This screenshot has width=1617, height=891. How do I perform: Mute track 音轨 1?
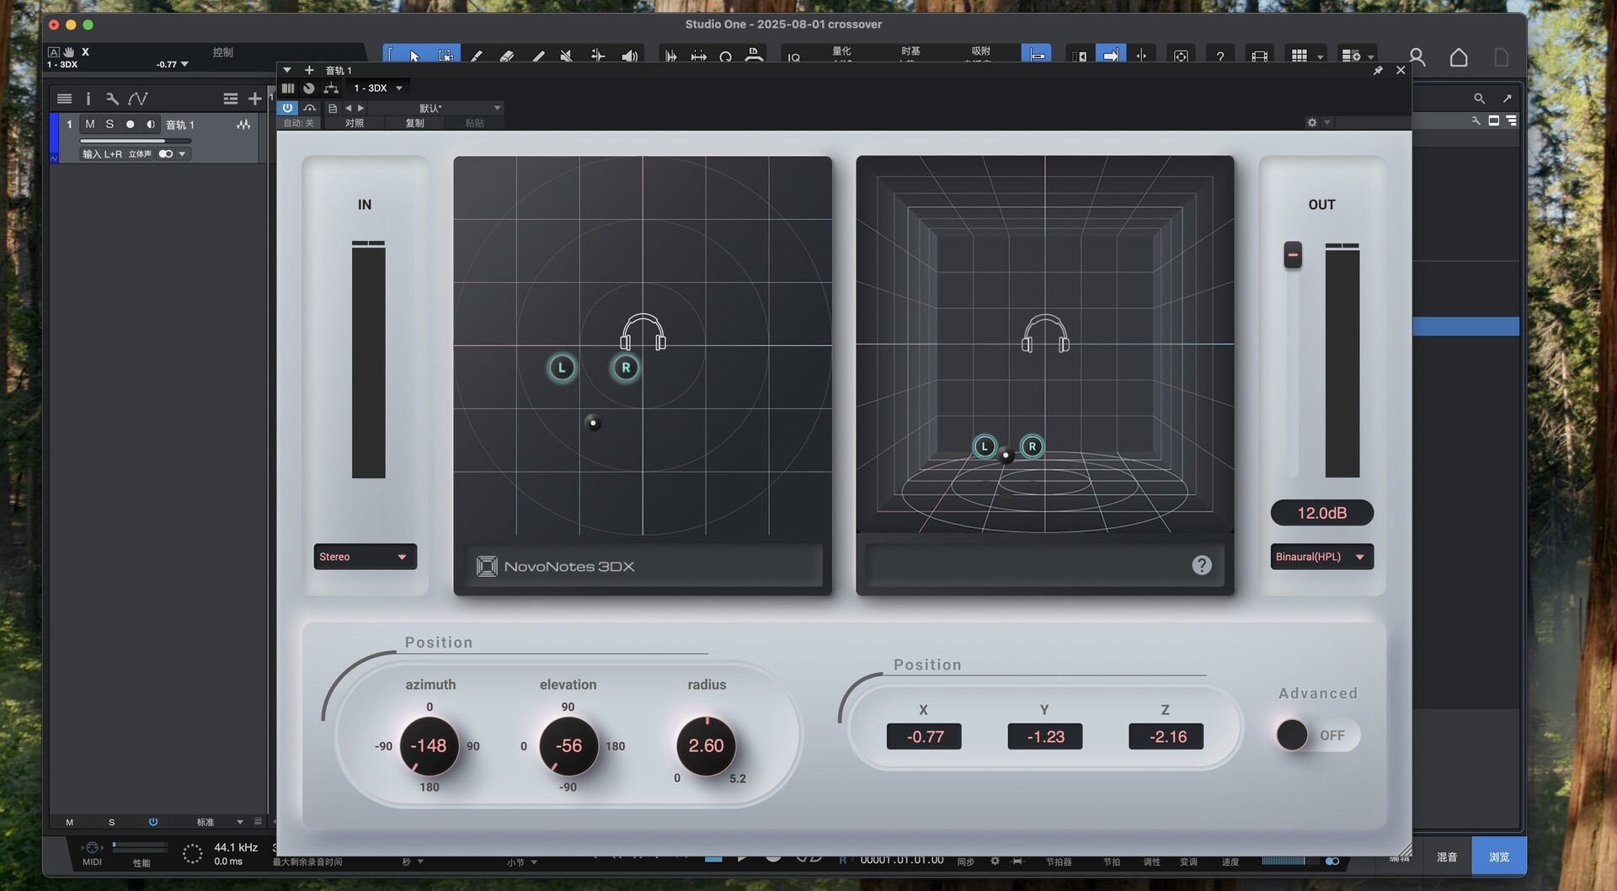(90, 124)
